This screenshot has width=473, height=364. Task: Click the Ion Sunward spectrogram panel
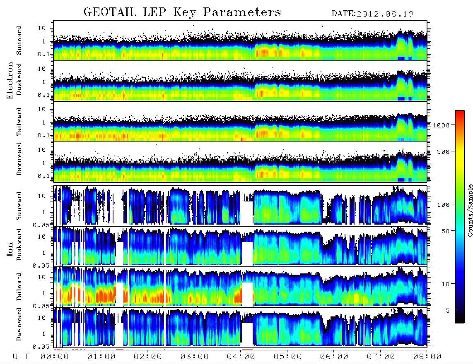tap(240, 206)
